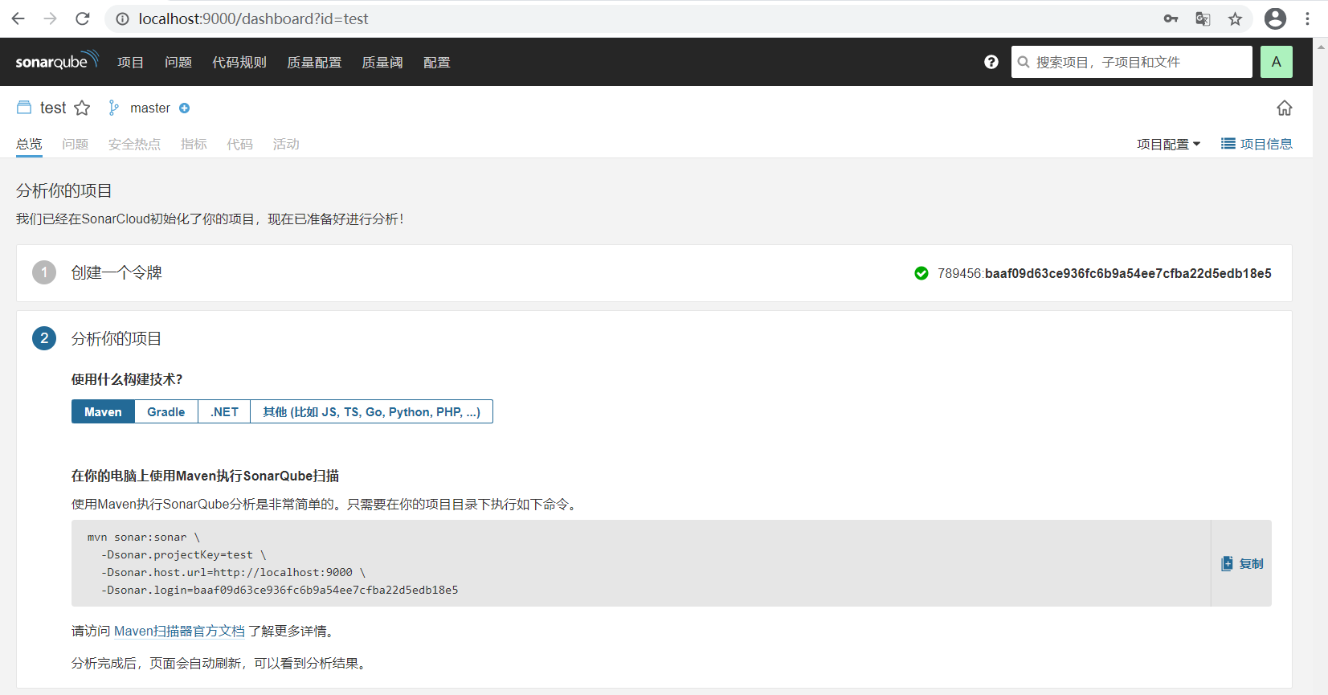Open the help question mark icon

coord(991,62)
